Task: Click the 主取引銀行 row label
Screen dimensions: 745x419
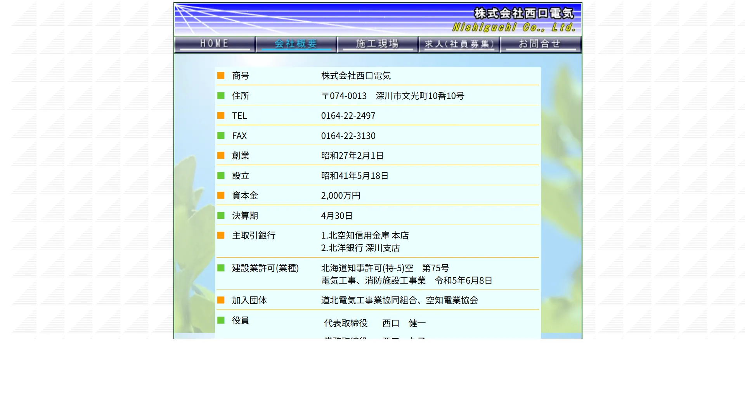Action: [x=254, y=235]
